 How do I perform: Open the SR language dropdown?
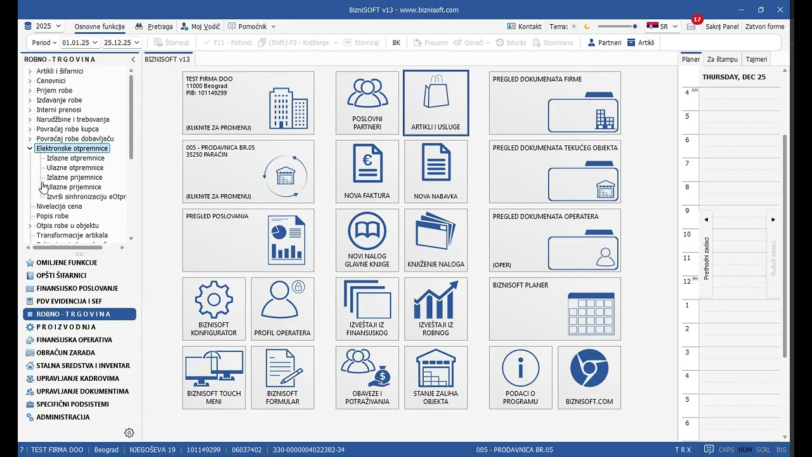(x=662, y=27)
